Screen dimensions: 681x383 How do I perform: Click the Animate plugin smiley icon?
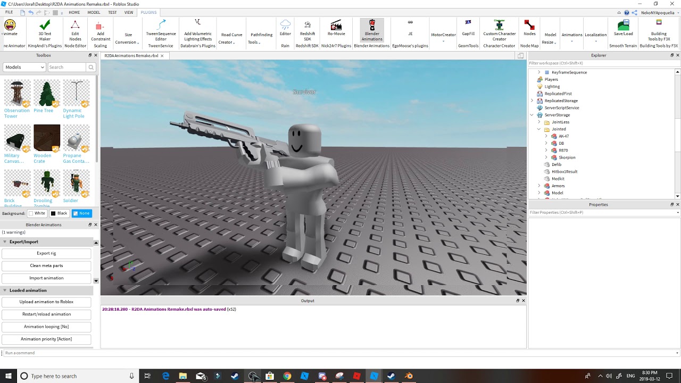tap(10, 24)
